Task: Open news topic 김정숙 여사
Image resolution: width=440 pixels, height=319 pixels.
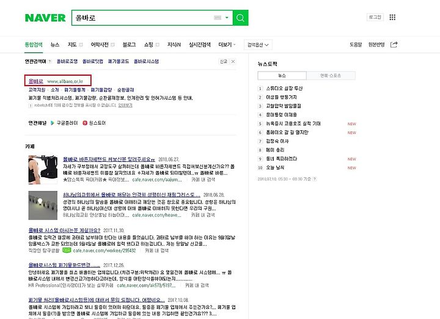Action: coord(277,141)
